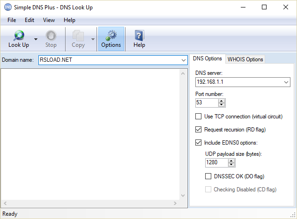297x219 pixels.
Task: Click results pane horizontal scroll right arrow
Action: click(x=175, y=203)
